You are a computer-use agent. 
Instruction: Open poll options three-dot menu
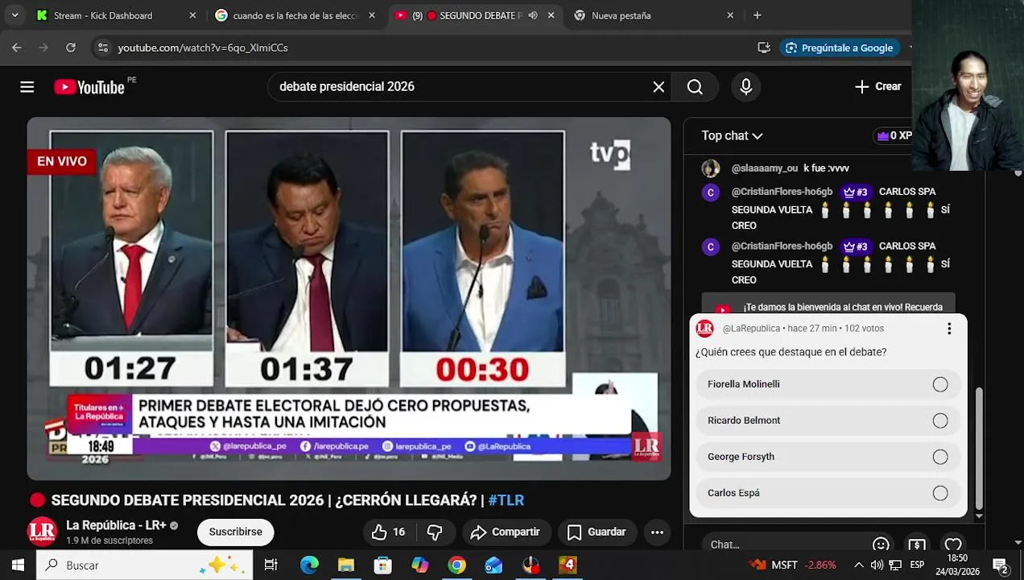click(949, 329)
